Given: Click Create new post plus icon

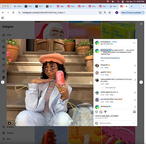Looking at the screenshot, I should point(3,71).
